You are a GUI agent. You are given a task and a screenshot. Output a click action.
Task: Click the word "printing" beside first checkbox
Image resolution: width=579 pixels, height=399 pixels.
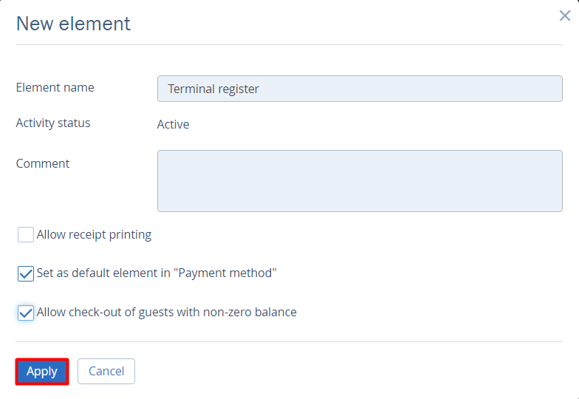click(x=129, y=235)
